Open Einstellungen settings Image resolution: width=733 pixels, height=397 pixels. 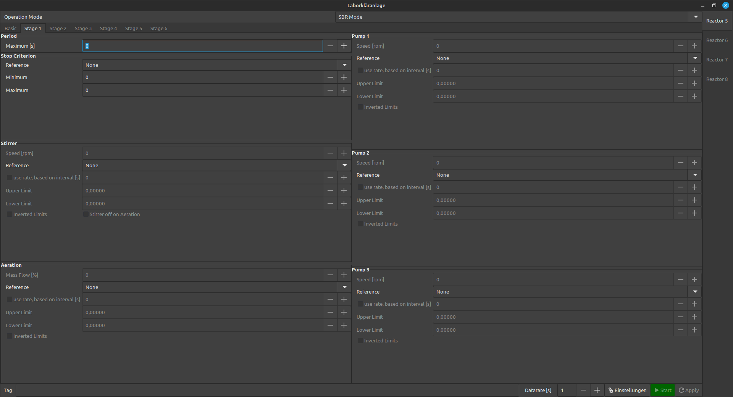tap(627, 390)
